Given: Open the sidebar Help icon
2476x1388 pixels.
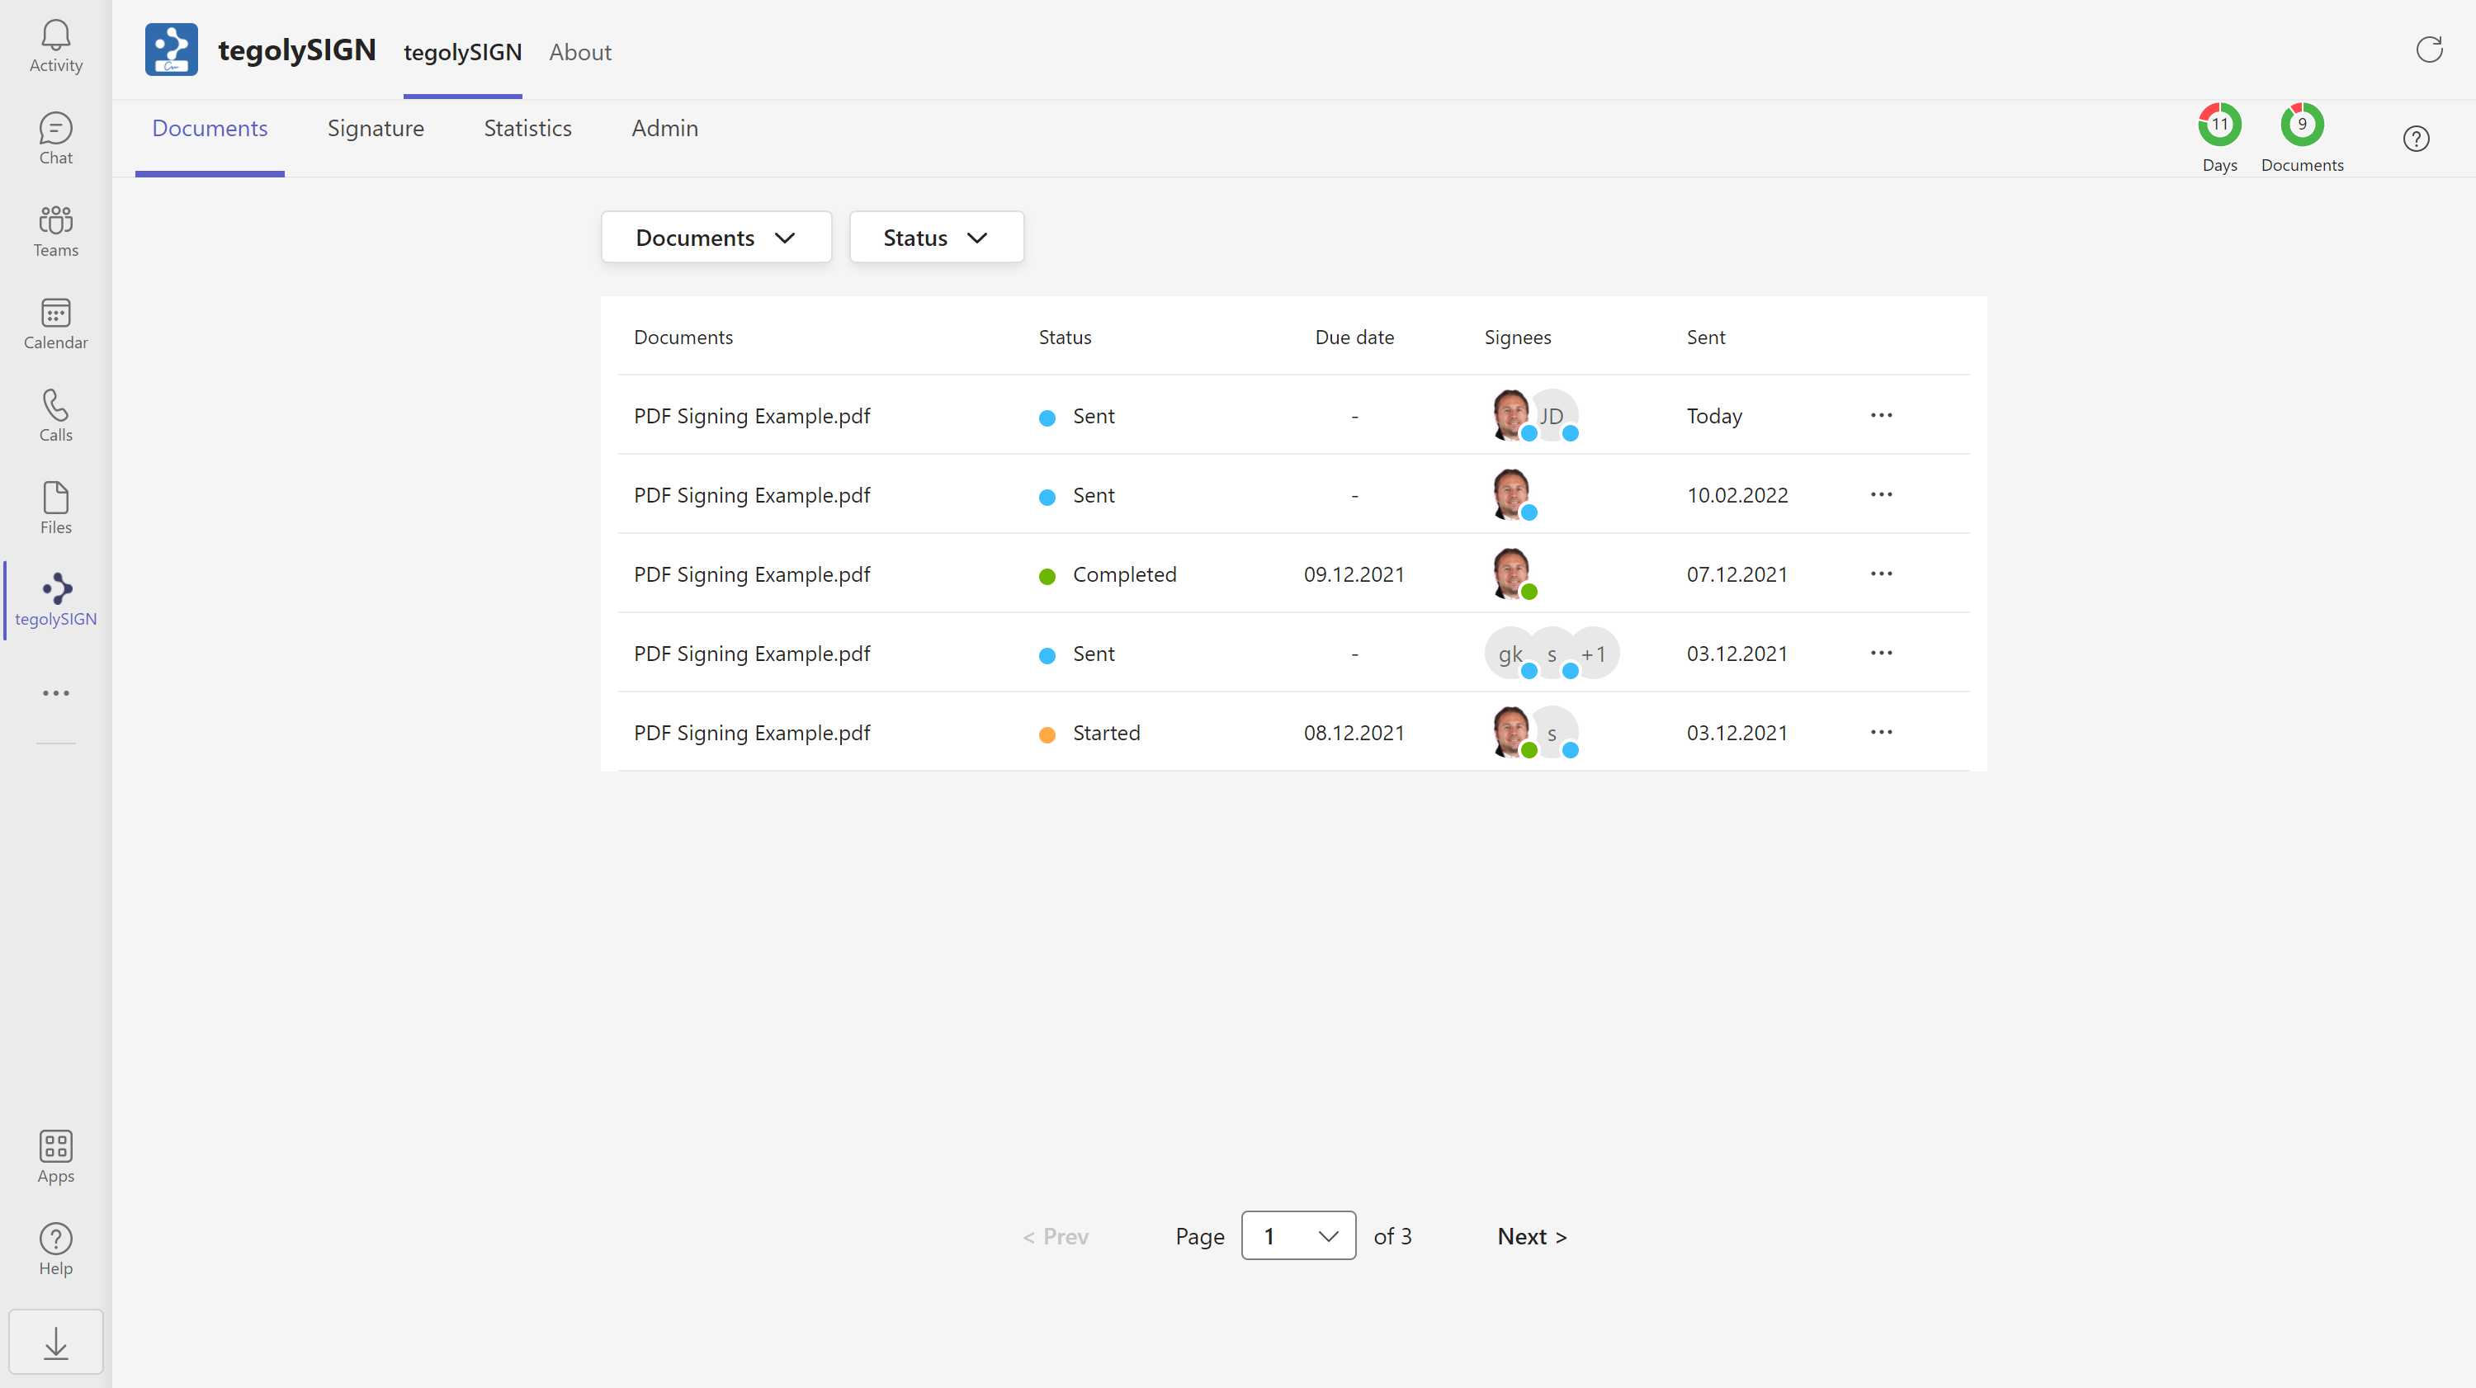Looking at the screenshot, I should (56, 1249).
